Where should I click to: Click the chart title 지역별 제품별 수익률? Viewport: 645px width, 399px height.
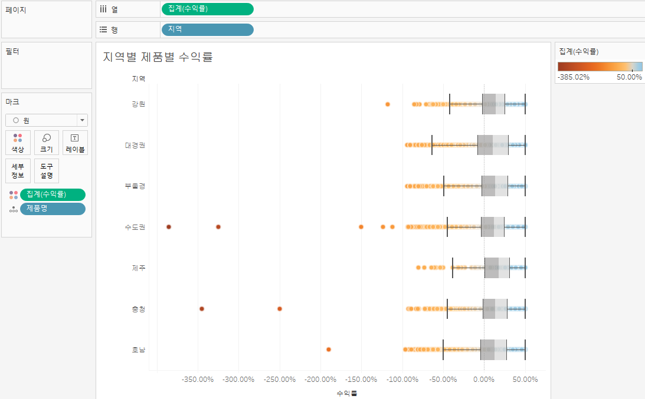pos(158,57)
